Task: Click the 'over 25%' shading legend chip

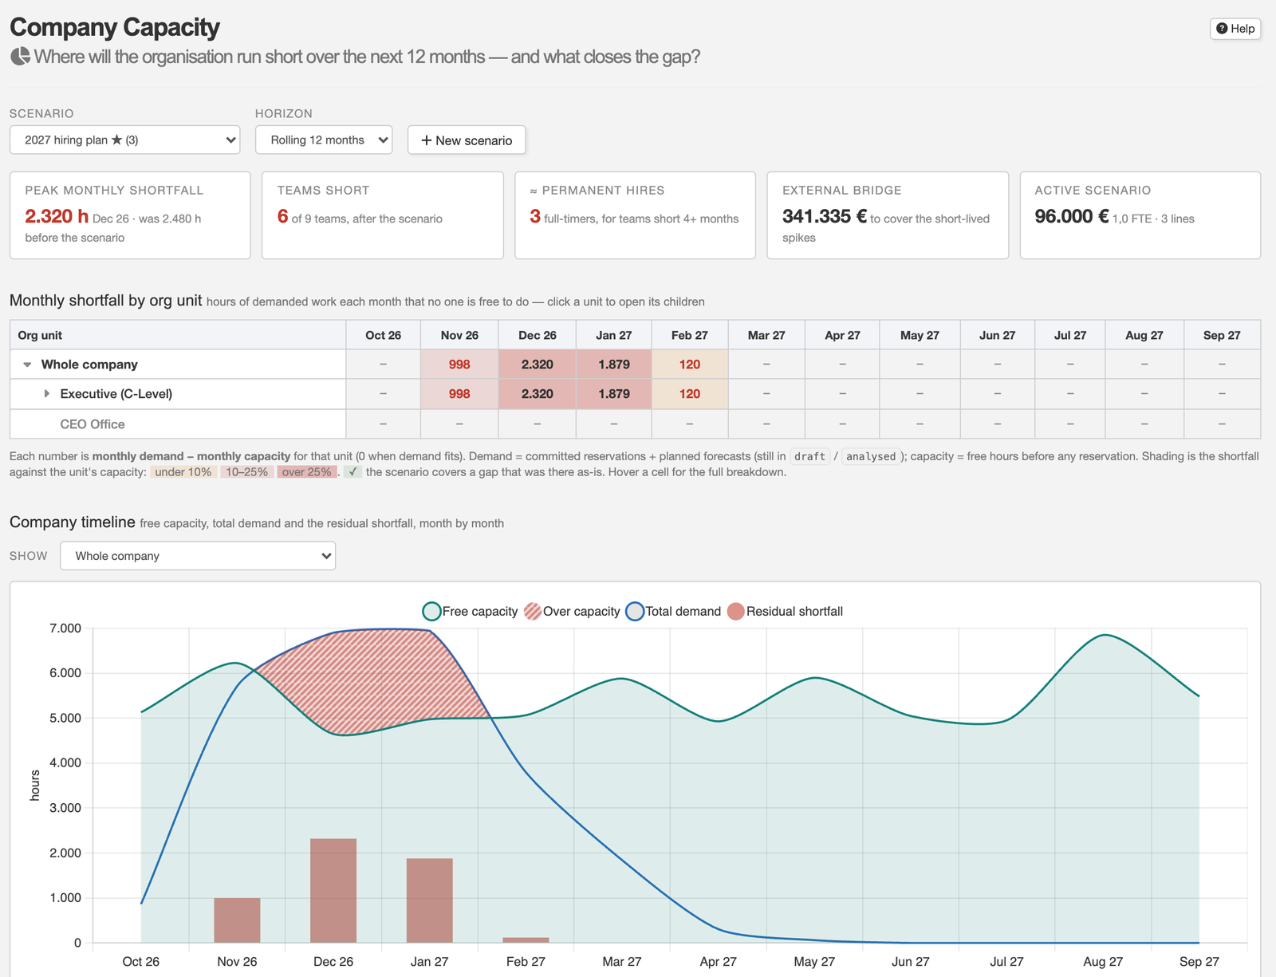Action: point(306,472)
